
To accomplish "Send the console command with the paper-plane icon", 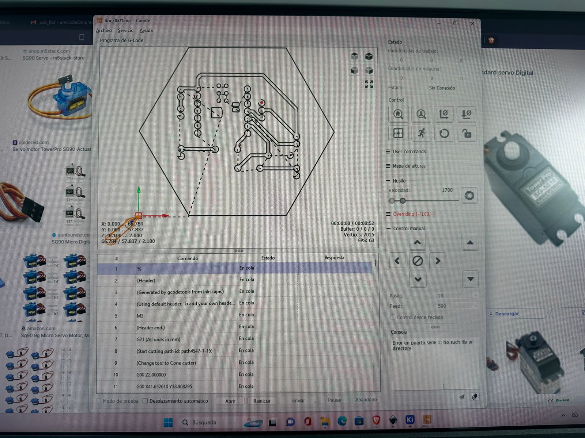I will tap(462, 397).
